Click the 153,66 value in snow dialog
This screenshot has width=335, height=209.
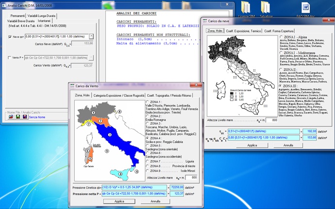pyautogui.click(x=310, y=138)
